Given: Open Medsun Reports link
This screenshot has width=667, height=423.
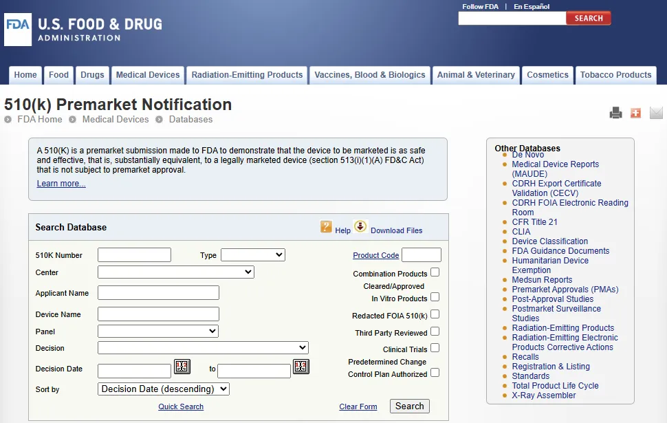Looking at the screenshot, I should point(542,280).
